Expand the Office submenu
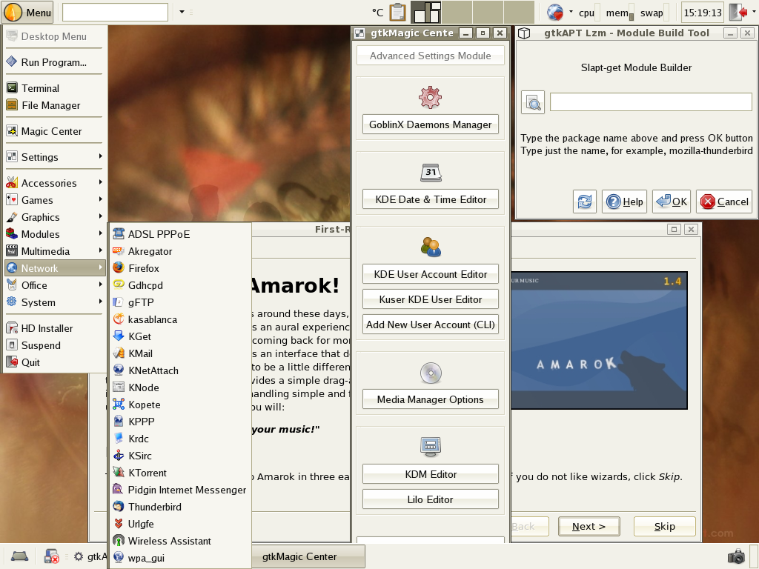Screen dimensions: 759x569 click(x=54, y=285)
